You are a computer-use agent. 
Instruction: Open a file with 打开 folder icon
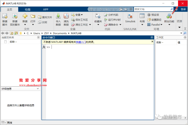pos(33,16)
